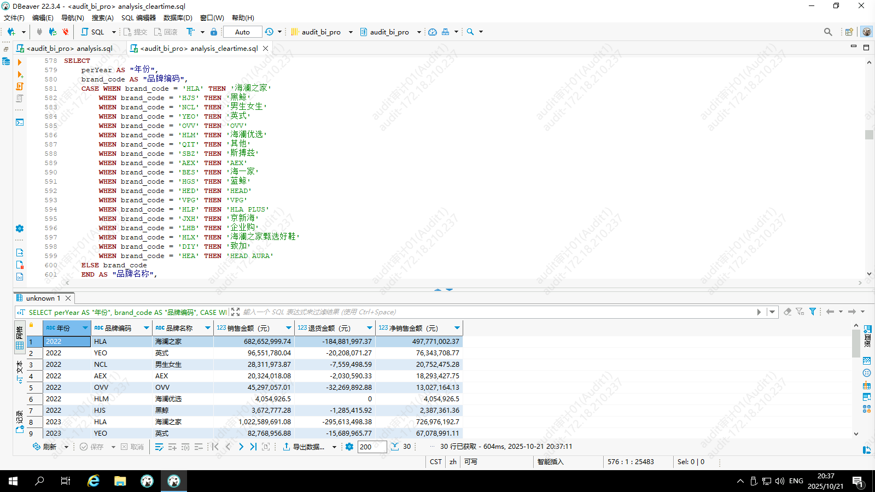
Task: Open the 导出数据 export options dropdown arrow
Action: pos(334,447)
